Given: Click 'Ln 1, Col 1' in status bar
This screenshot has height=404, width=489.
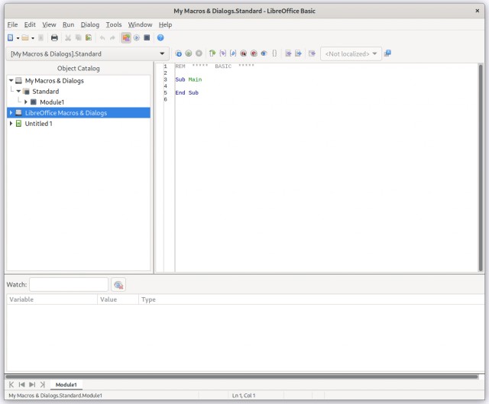Looking at the screenshot, I should [244, 396].
